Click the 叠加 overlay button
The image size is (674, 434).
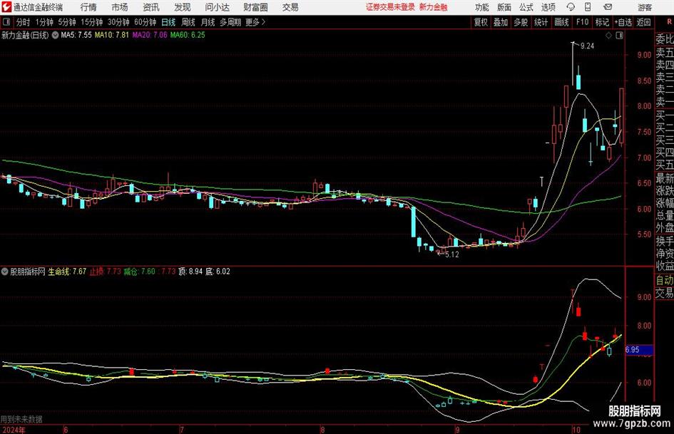tap(501, 22)
